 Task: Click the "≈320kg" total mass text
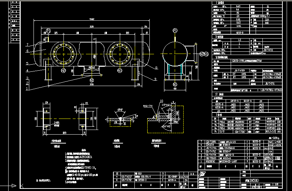[274, 138]
